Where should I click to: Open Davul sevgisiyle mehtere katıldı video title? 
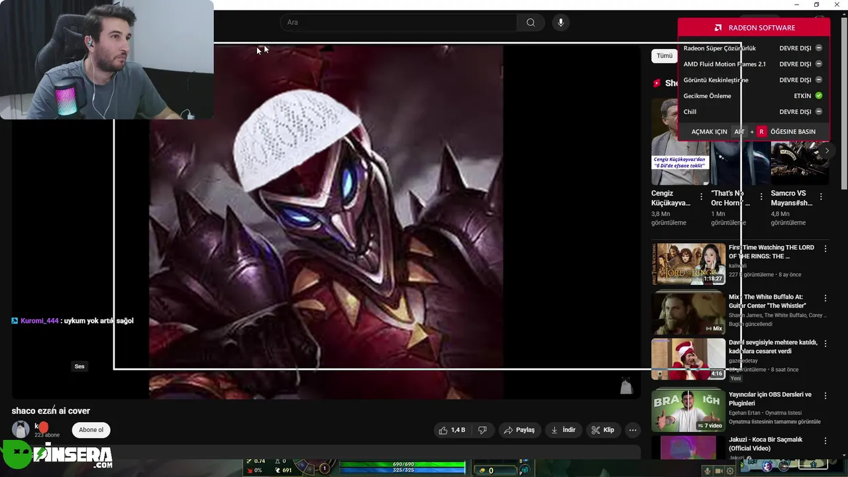772,346
